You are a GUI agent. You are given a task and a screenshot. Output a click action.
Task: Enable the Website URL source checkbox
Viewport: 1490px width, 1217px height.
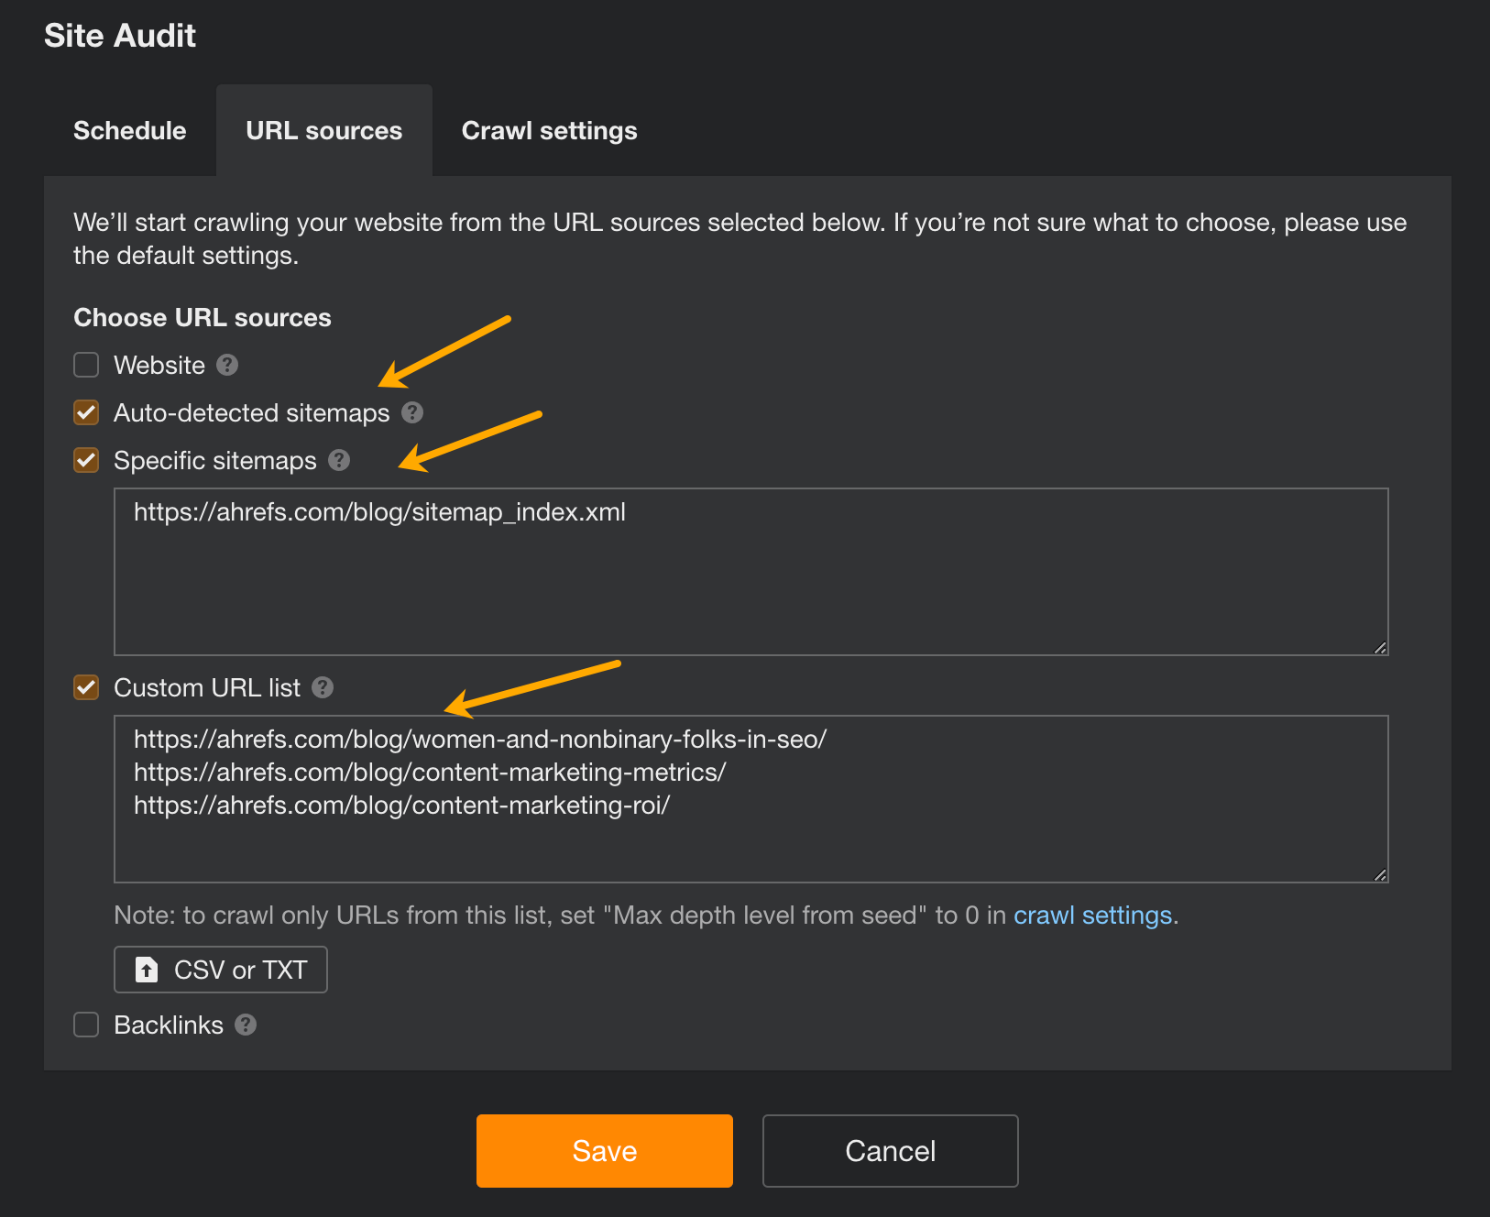pos(85,365)
